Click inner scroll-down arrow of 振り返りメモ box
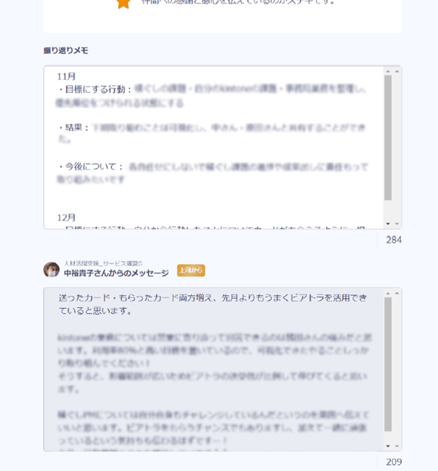Viewport: 438px width, 471px height. [x=388, y=223]
